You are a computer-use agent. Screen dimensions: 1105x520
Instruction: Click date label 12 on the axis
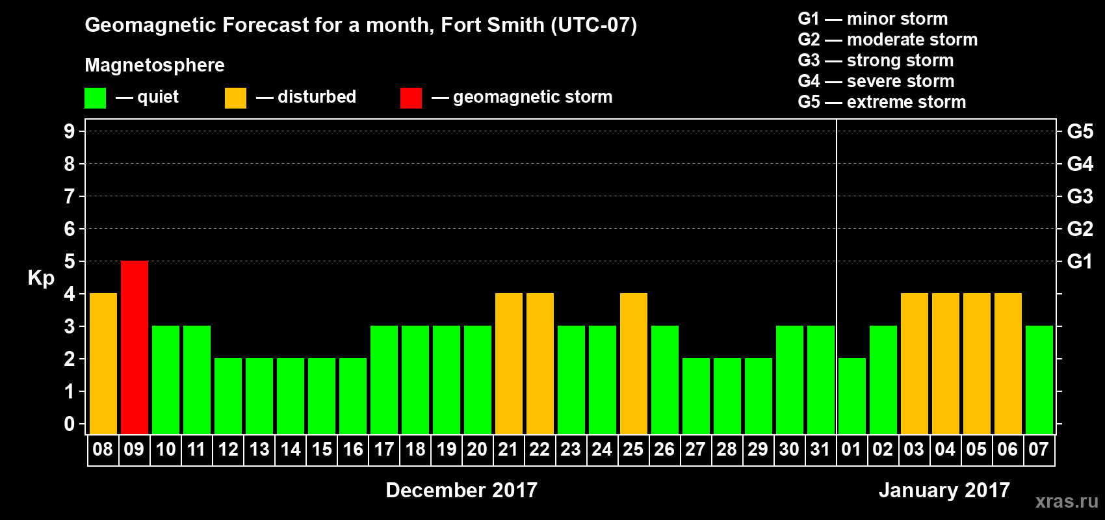[x=227, y=449]
